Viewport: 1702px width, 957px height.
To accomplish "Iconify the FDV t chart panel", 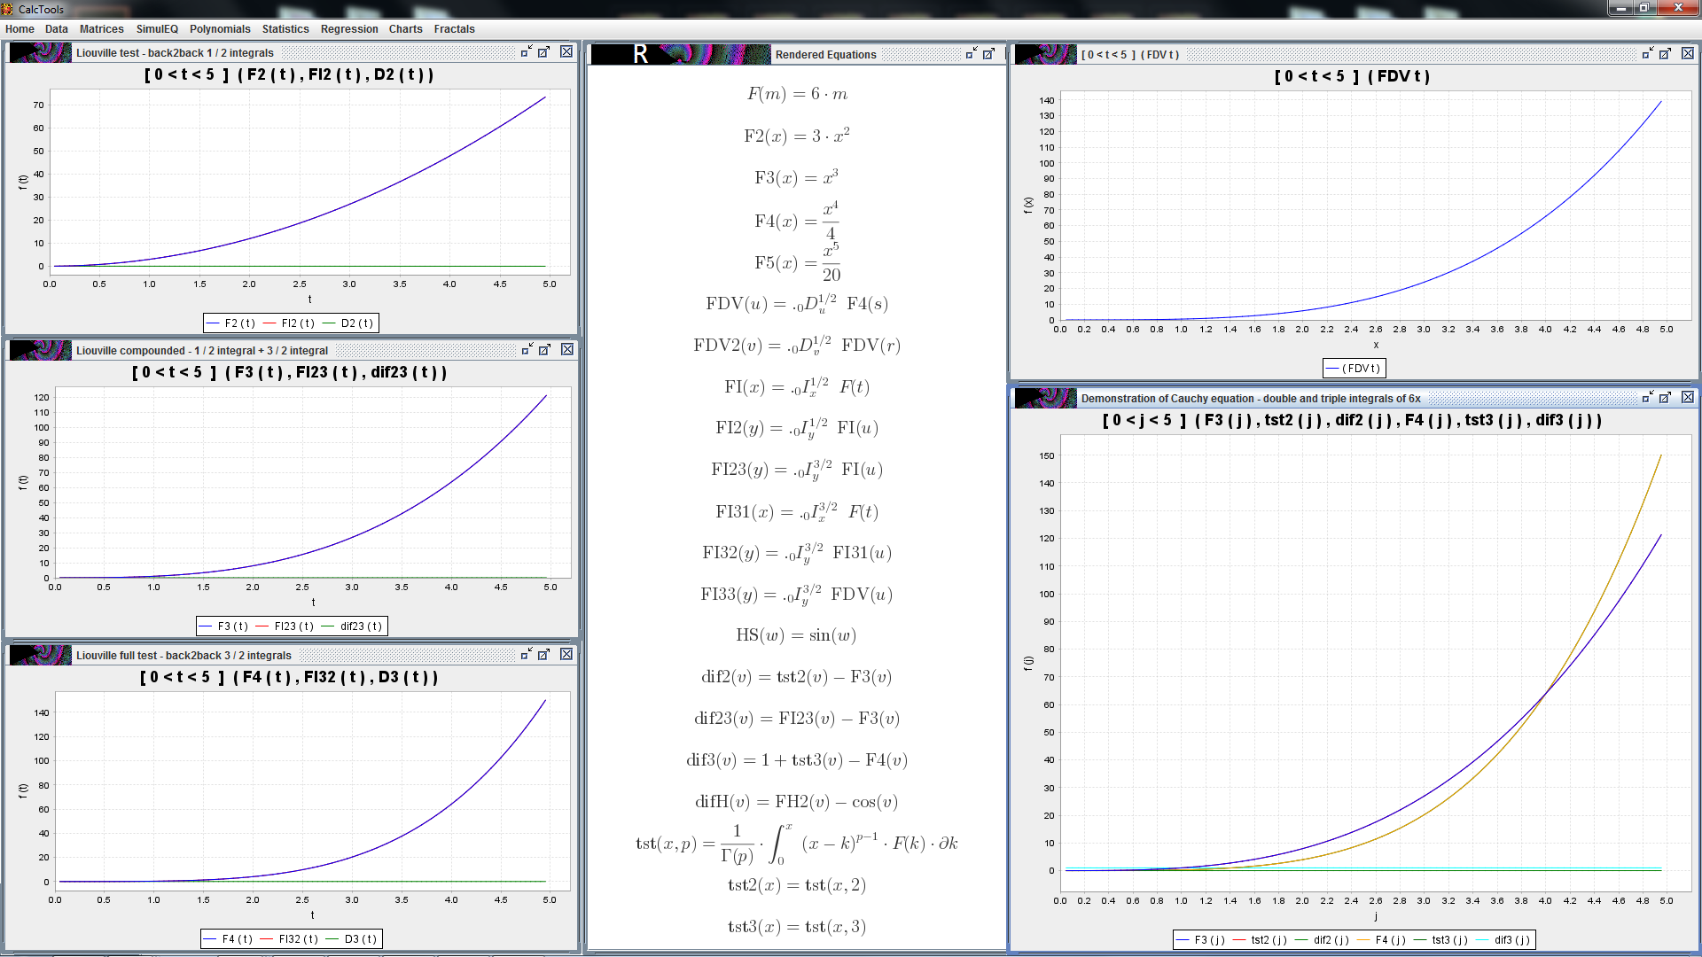I will (1647, 54).
